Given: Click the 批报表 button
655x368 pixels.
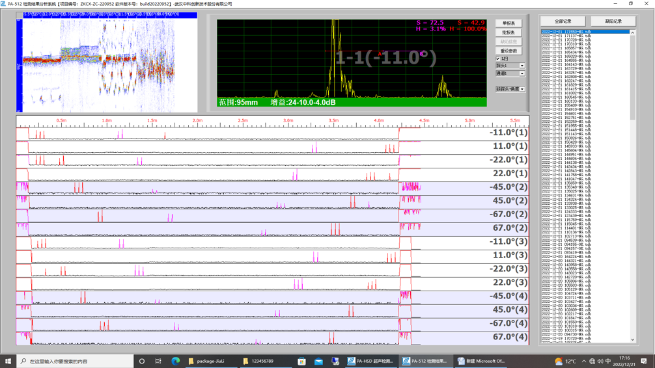Looking at the screenshot, I should pyautogui.click(x=509, y=33).
